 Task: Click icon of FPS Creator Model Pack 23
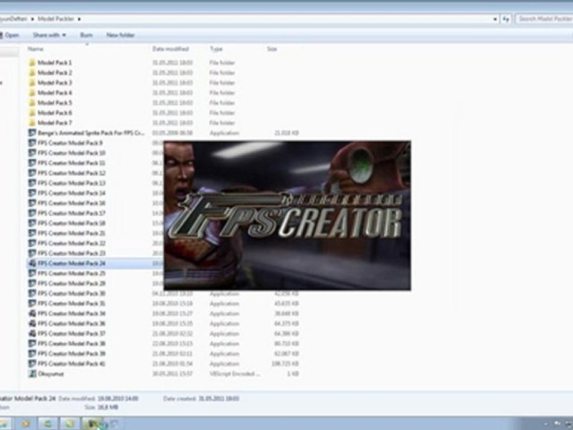pos(32,253)
